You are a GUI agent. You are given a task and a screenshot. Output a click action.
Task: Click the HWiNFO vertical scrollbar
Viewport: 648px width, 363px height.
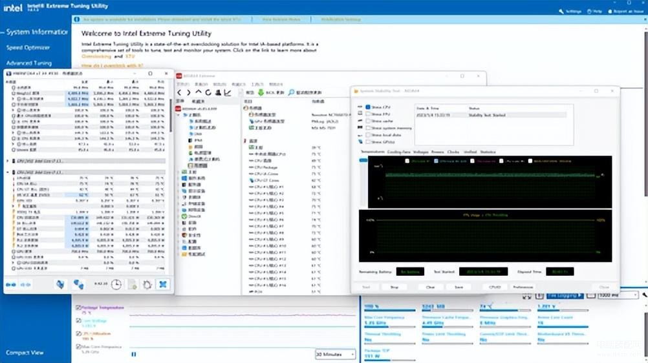pos(170,114)
